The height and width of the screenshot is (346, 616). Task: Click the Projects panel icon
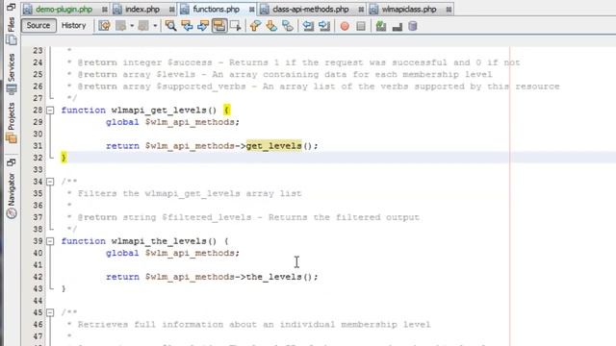(12, 138)
